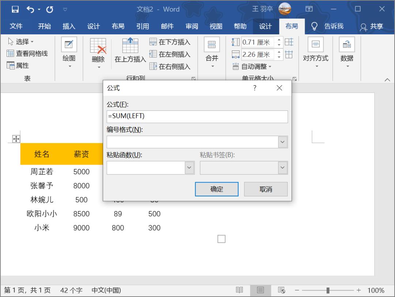Open the 粘贴函数 dropdown
395x297 pixels.
(190, 168)
